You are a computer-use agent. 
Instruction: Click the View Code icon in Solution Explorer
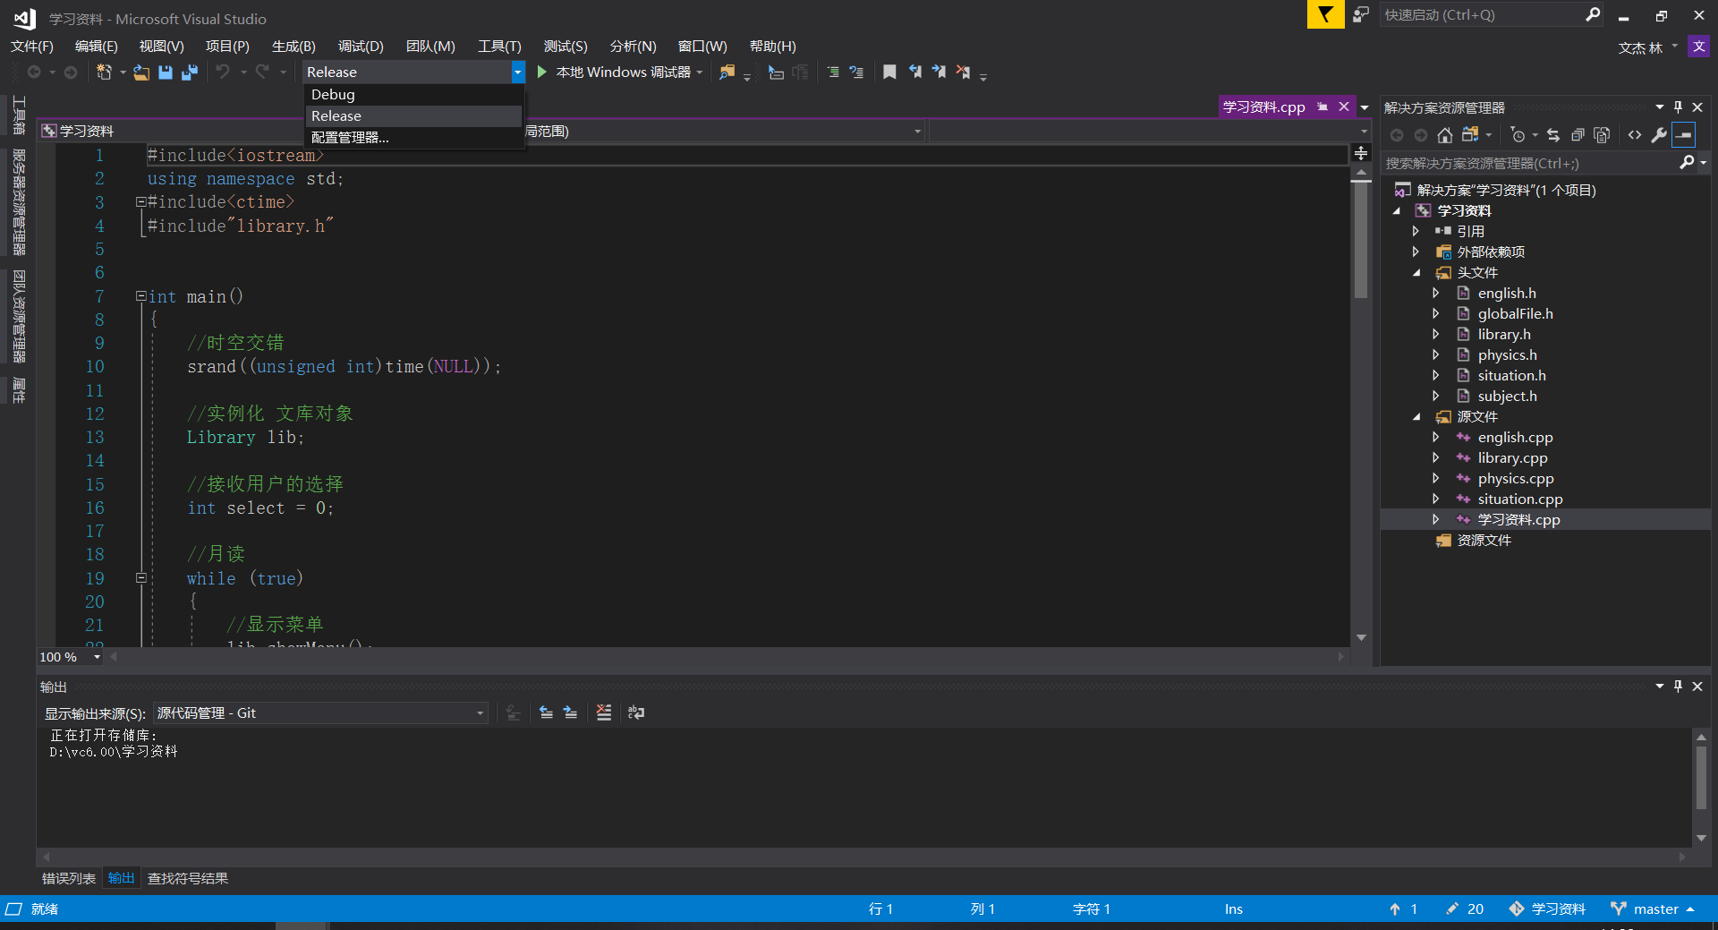click(1635, 135)
